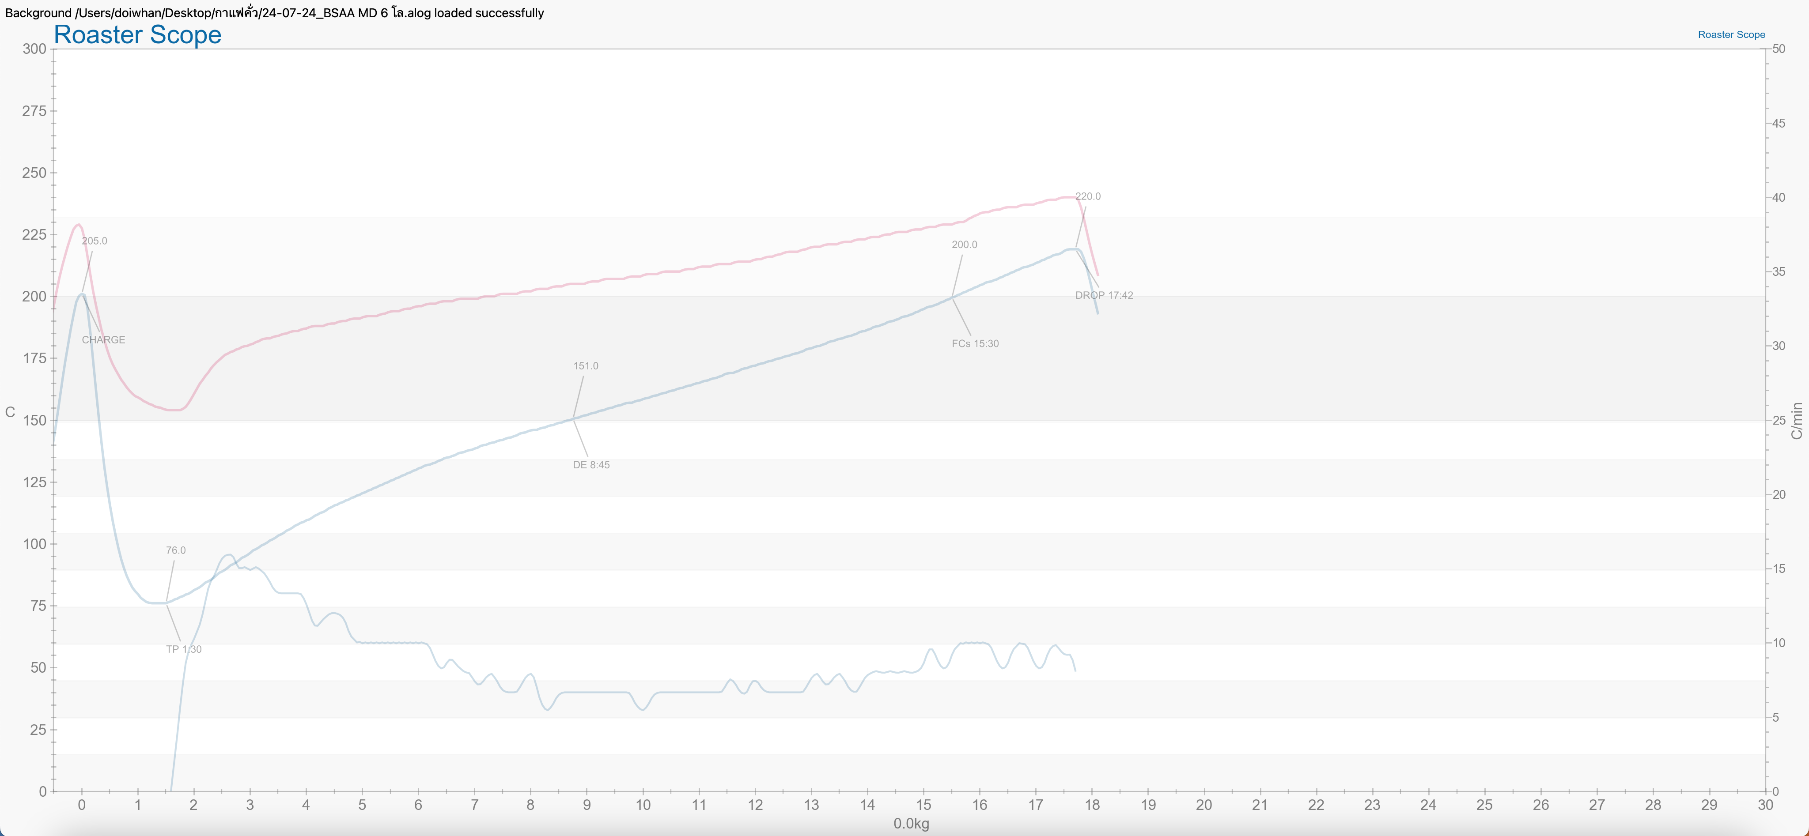Click the 220.0 temperature annotation
Screen dimensions: 1809x836
1088,196
